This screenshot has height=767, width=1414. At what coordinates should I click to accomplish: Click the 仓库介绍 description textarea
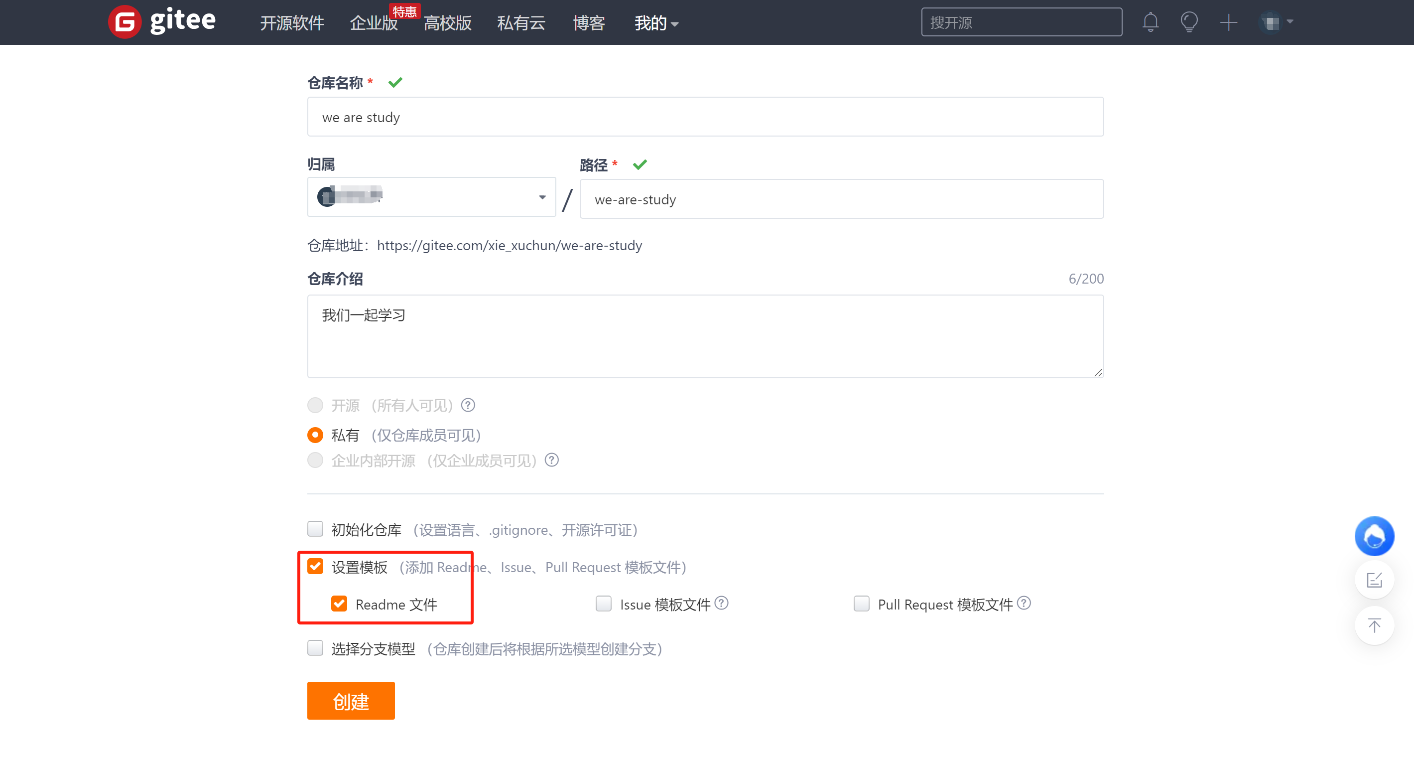(x=705, y=336)
